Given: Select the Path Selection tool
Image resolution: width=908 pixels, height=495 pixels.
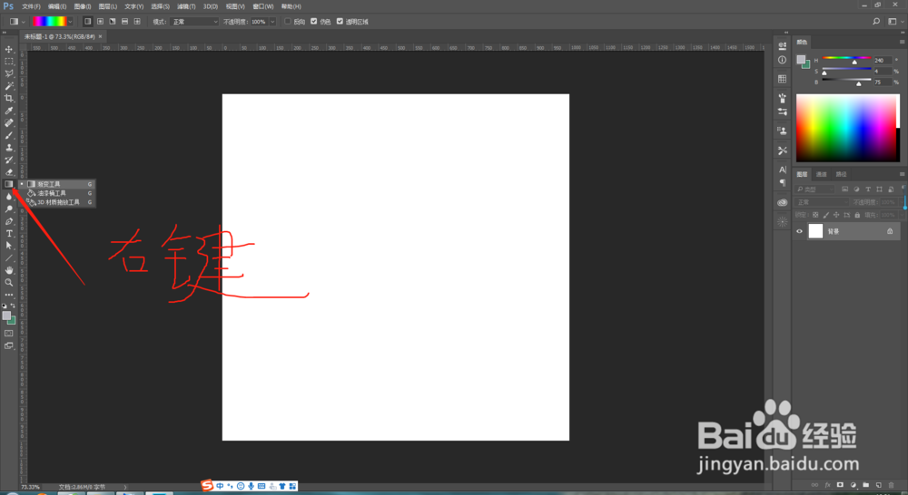Looking at the screenshot, I should [x=9, y=246].
